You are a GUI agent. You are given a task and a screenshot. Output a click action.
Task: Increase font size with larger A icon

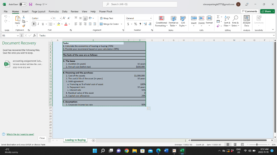point(64,18)
